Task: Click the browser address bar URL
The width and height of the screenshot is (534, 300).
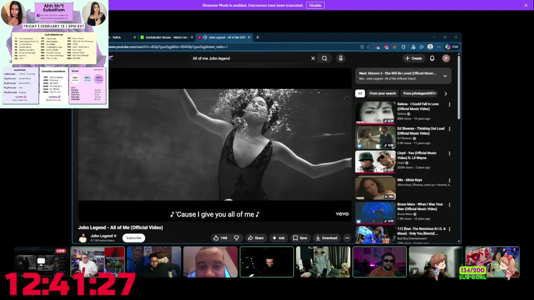Action: 169,47
